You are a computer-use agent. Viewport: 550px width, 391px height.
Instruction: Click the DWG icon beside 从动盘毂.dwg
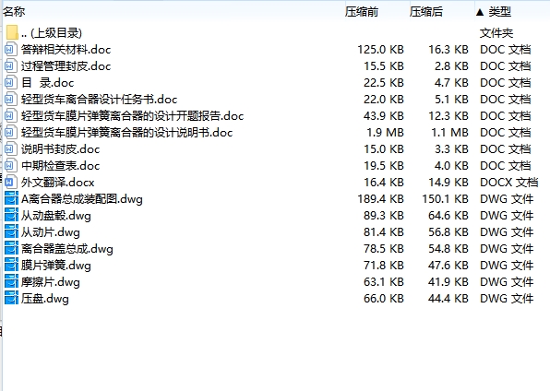(x=11, y=215)
